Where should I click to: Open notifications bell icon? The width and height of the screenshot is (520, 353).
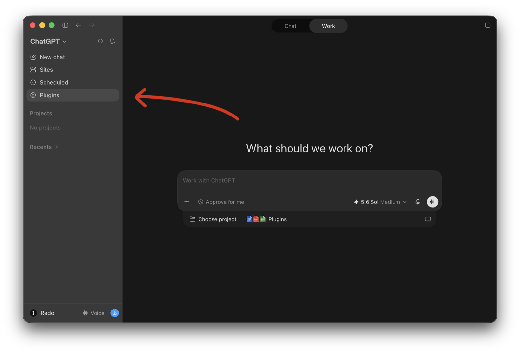click(112, 41)
